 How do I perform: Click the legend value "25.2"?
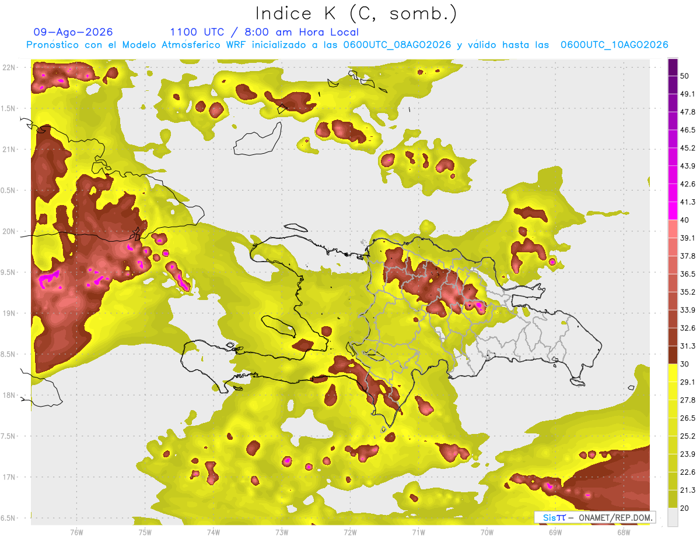point(688,436)
